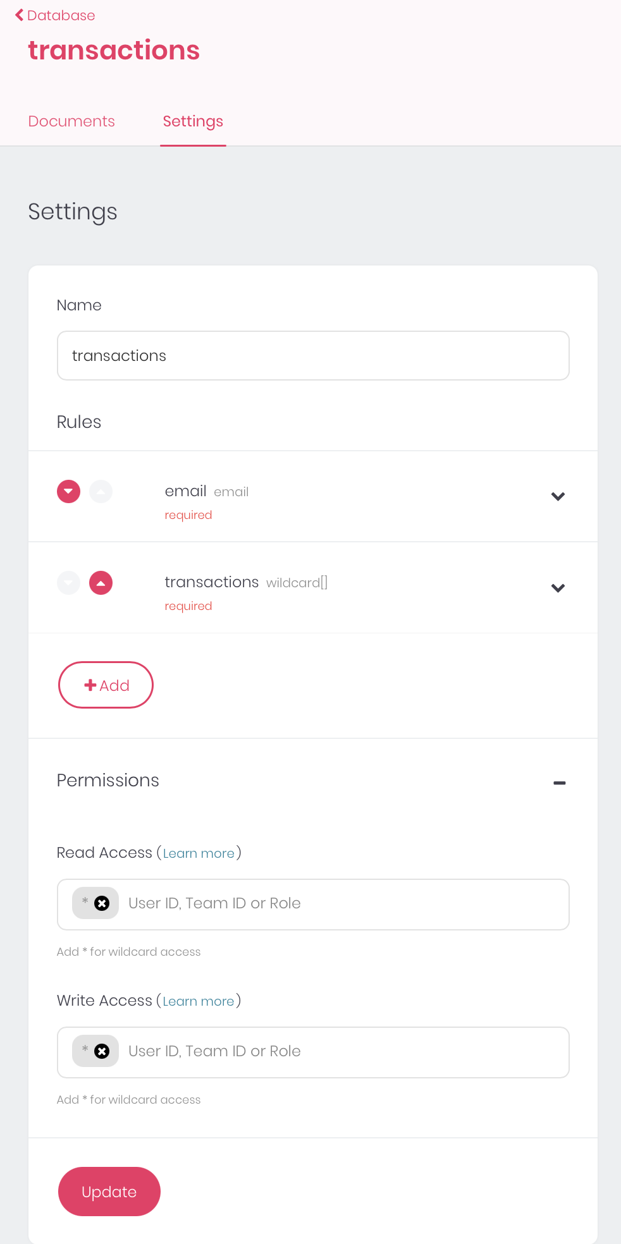Image resolution: width=621 pixels, height=1244 pixels.
Task: Click the Read Access user ID field
Action: [341, 904]
